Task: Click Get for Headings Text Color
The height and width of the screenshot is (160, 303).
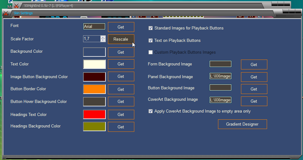Action: (121, 115)
